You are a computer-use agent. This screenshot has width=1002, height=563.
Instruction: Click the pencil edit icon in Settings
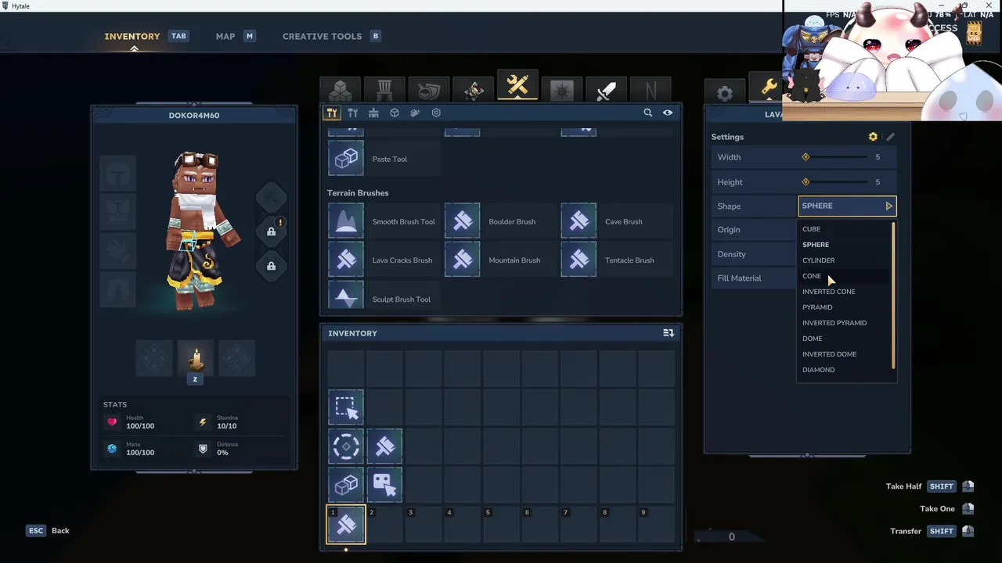point(890,137)
